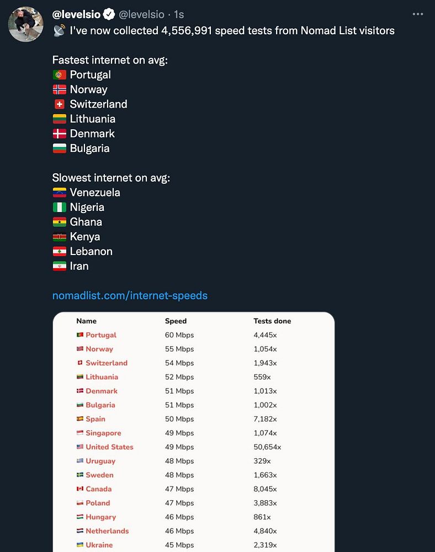435x552 pixels.
Task: Click the Speed column header
Action: [x=176, y=321]
